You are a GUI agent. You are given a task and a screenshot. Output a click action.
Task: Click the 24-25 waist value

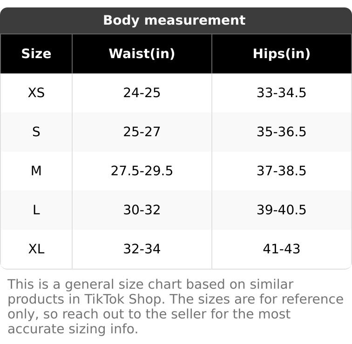tap(142, 93)
